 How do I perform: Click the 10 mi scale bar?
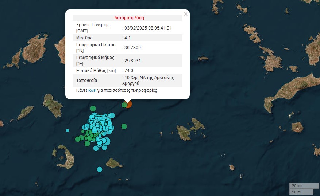coord(301,192)
